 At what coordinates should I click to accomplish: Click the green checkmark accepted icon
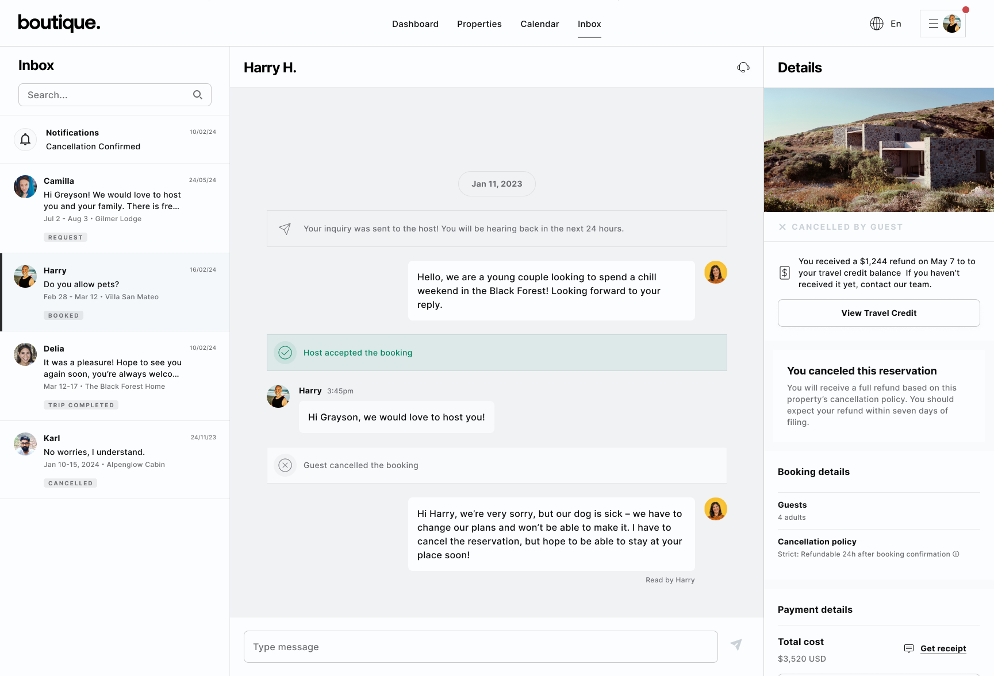click(x=285, y=353)
